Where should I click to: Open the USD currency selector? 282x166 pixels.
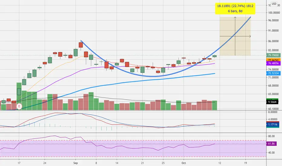tap(274, 4)
